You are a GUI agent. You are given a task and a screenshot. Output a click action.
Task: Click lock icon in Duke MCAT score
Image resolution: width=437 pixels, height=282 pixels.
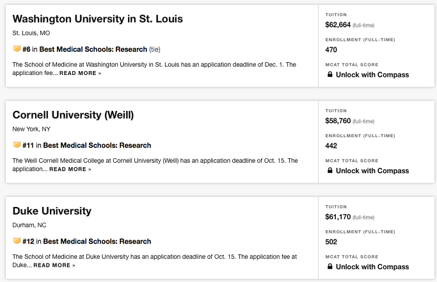[330, 267]
